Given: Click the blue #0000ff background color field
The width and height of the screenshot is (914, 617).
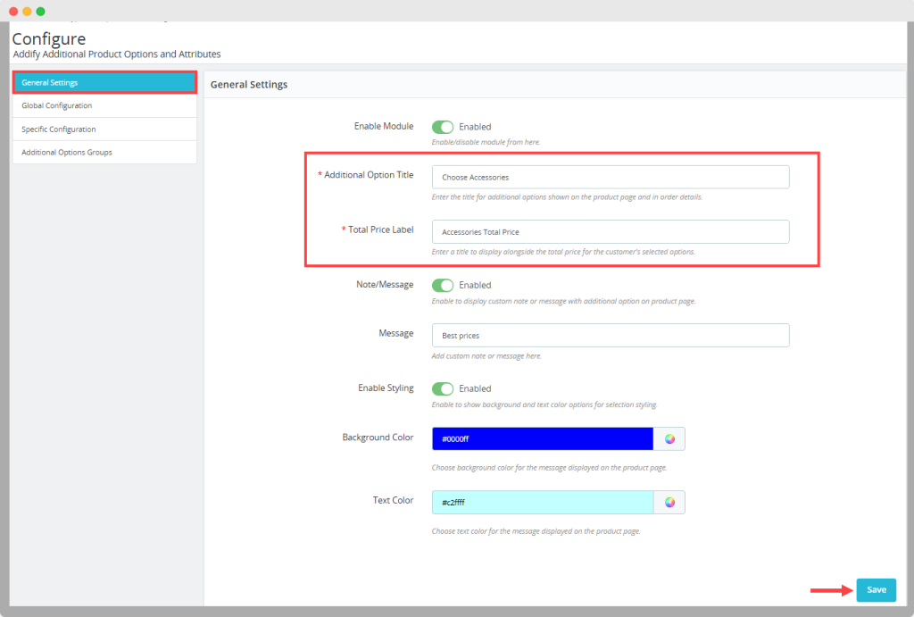Looking at the screenshot, I should (543, 438).
